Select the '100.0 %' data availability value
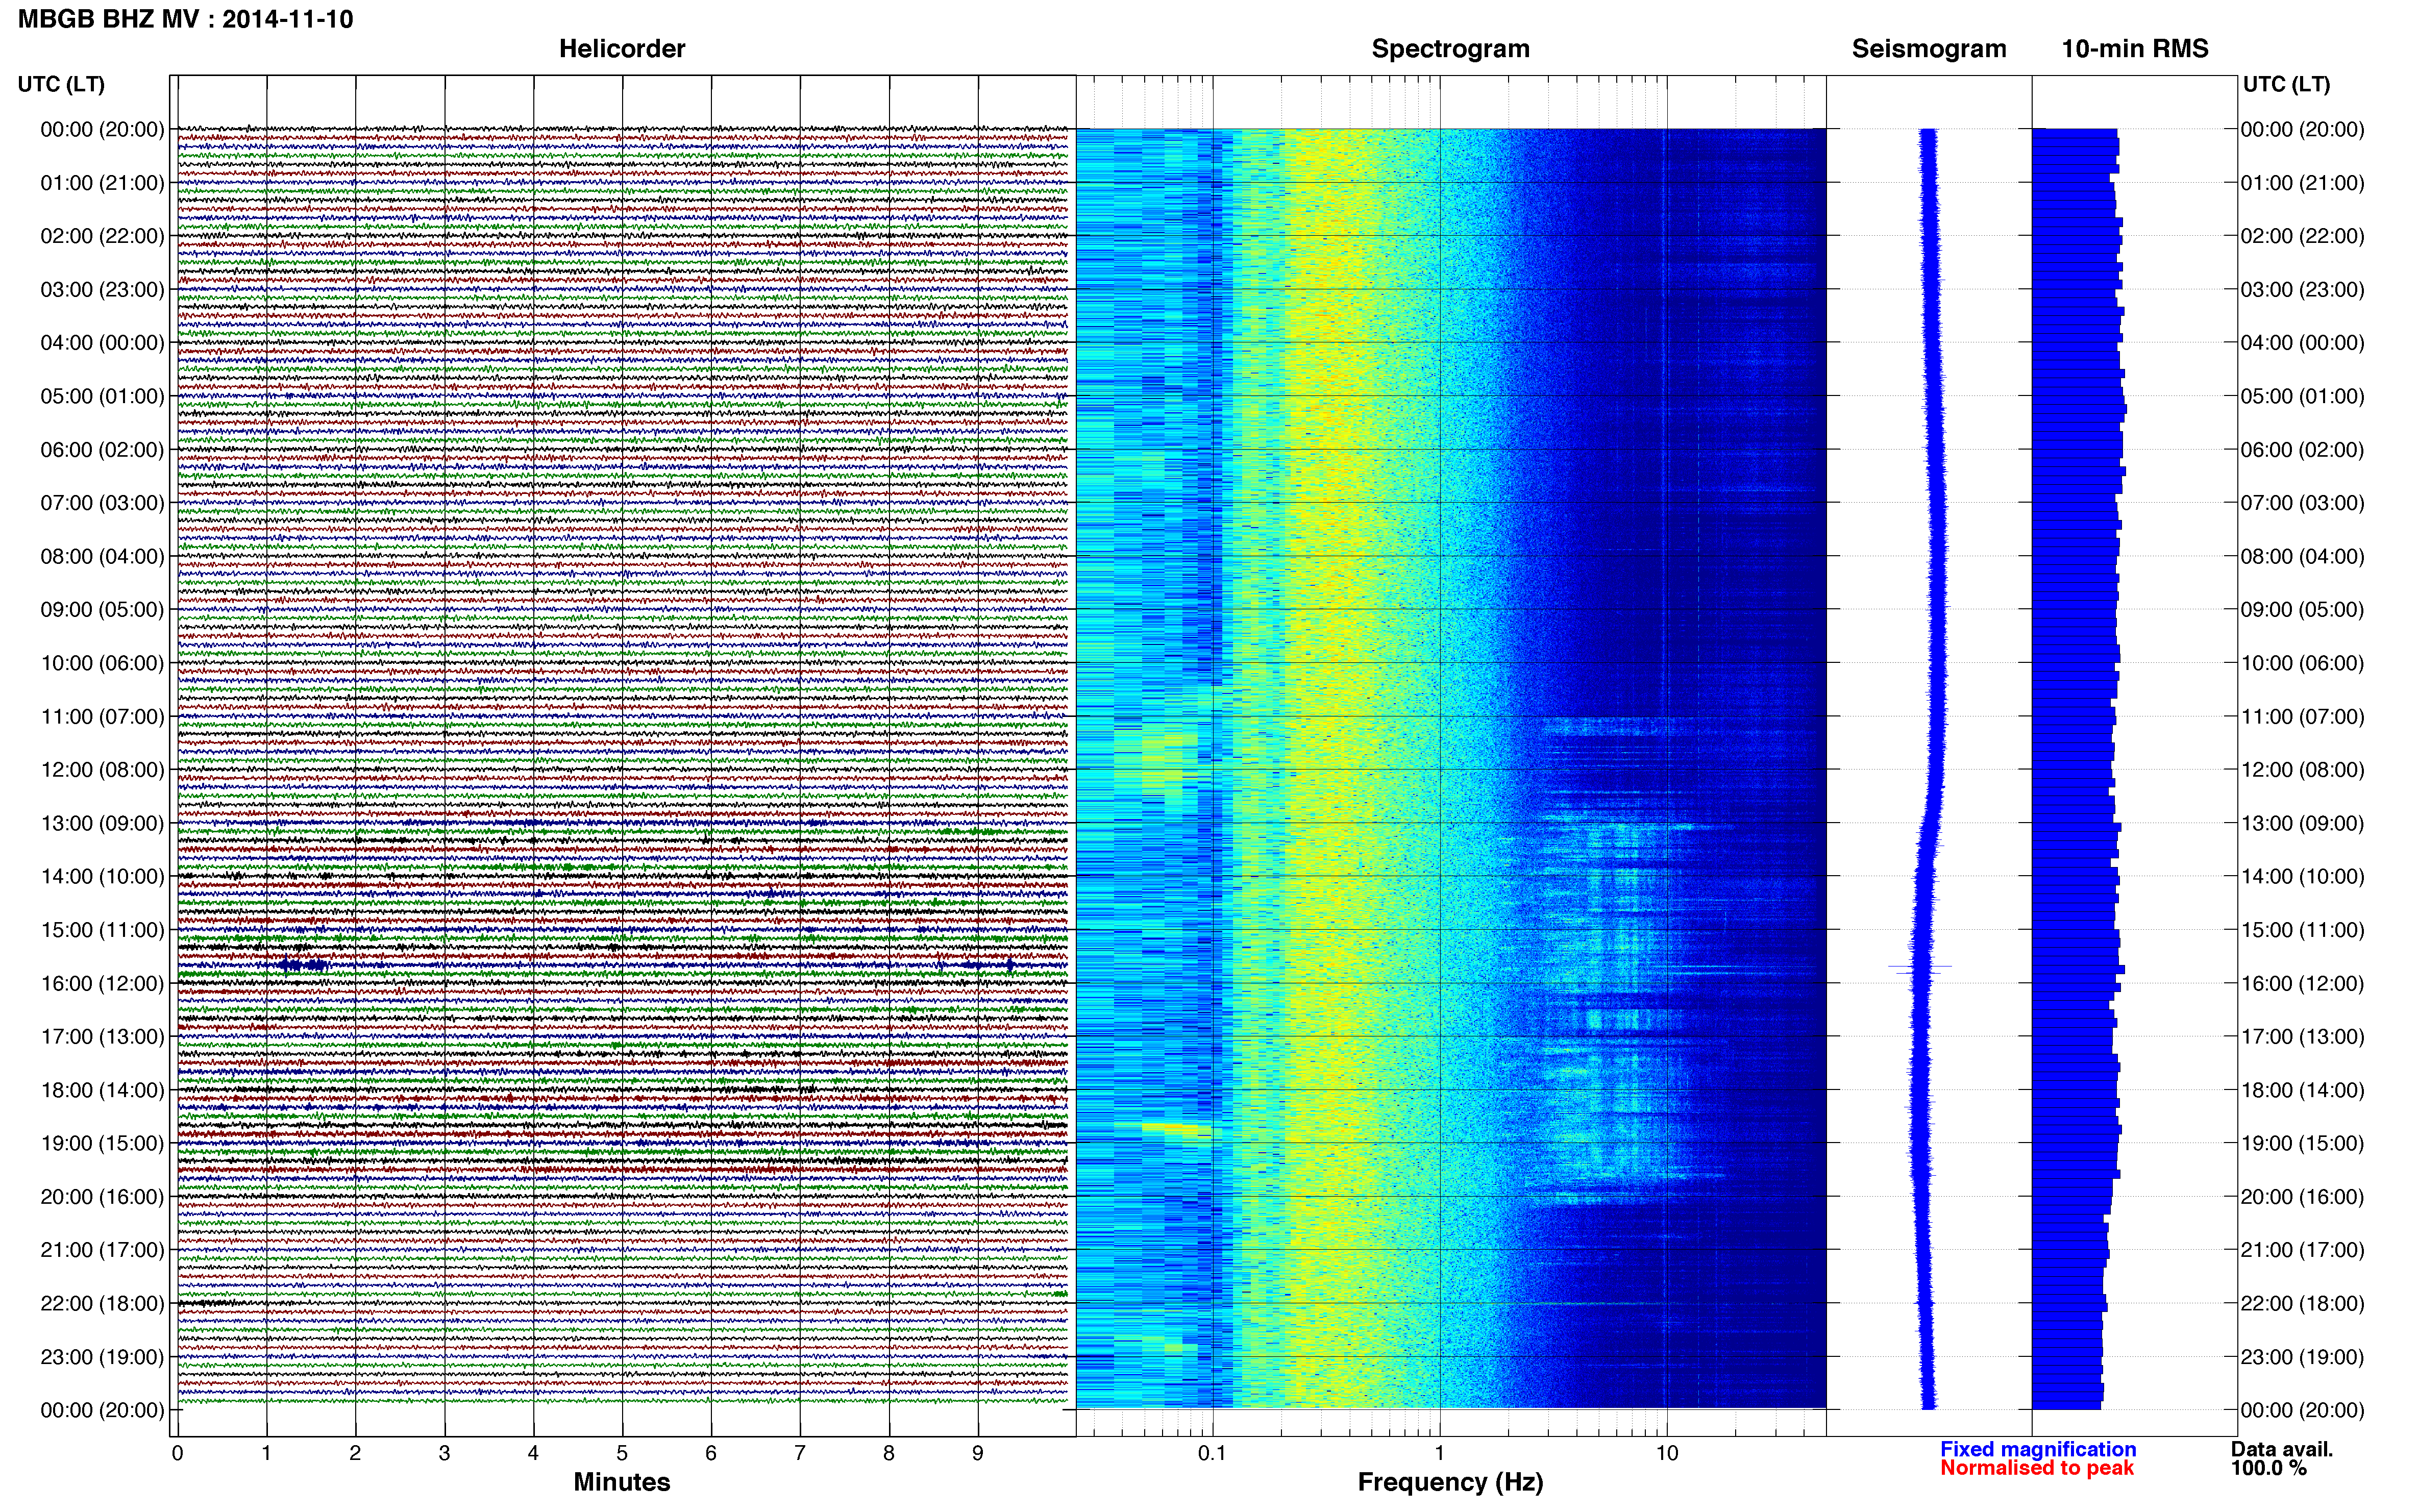The height and width of the screenshot is (1512, 2419). coord(2269,1468)
